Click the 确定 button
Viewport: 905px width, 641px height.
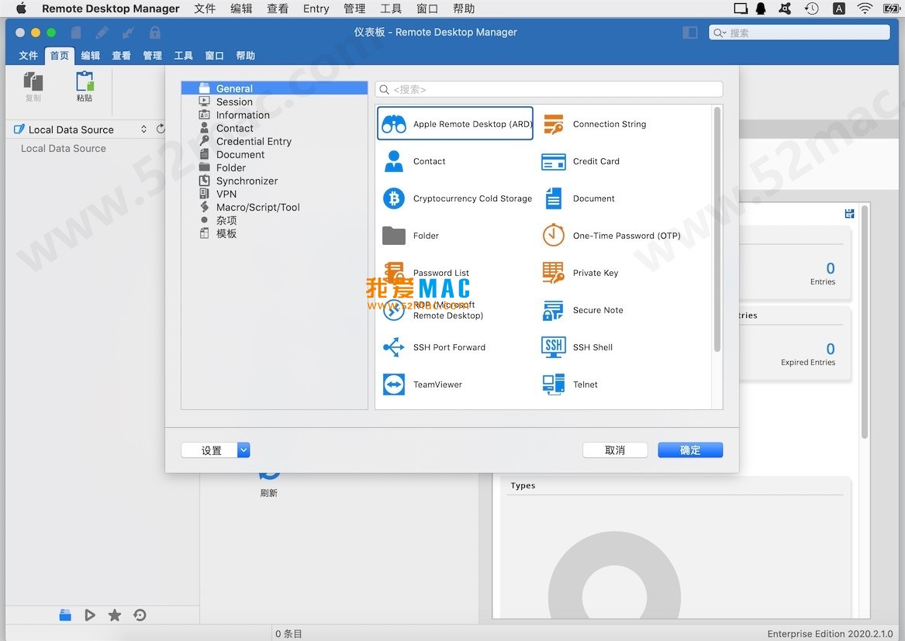(690, 450)
